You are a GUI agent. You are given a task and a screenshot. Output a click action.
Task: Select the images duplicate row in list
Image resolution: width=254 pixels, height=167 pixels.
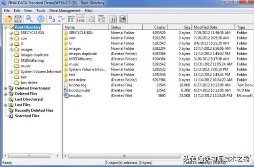click(x=158, y=54)
